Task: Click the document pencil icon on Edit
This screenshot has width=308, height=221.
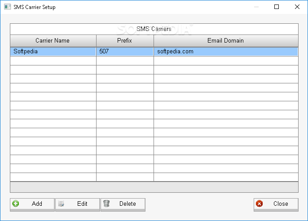Action: point(61,204)
